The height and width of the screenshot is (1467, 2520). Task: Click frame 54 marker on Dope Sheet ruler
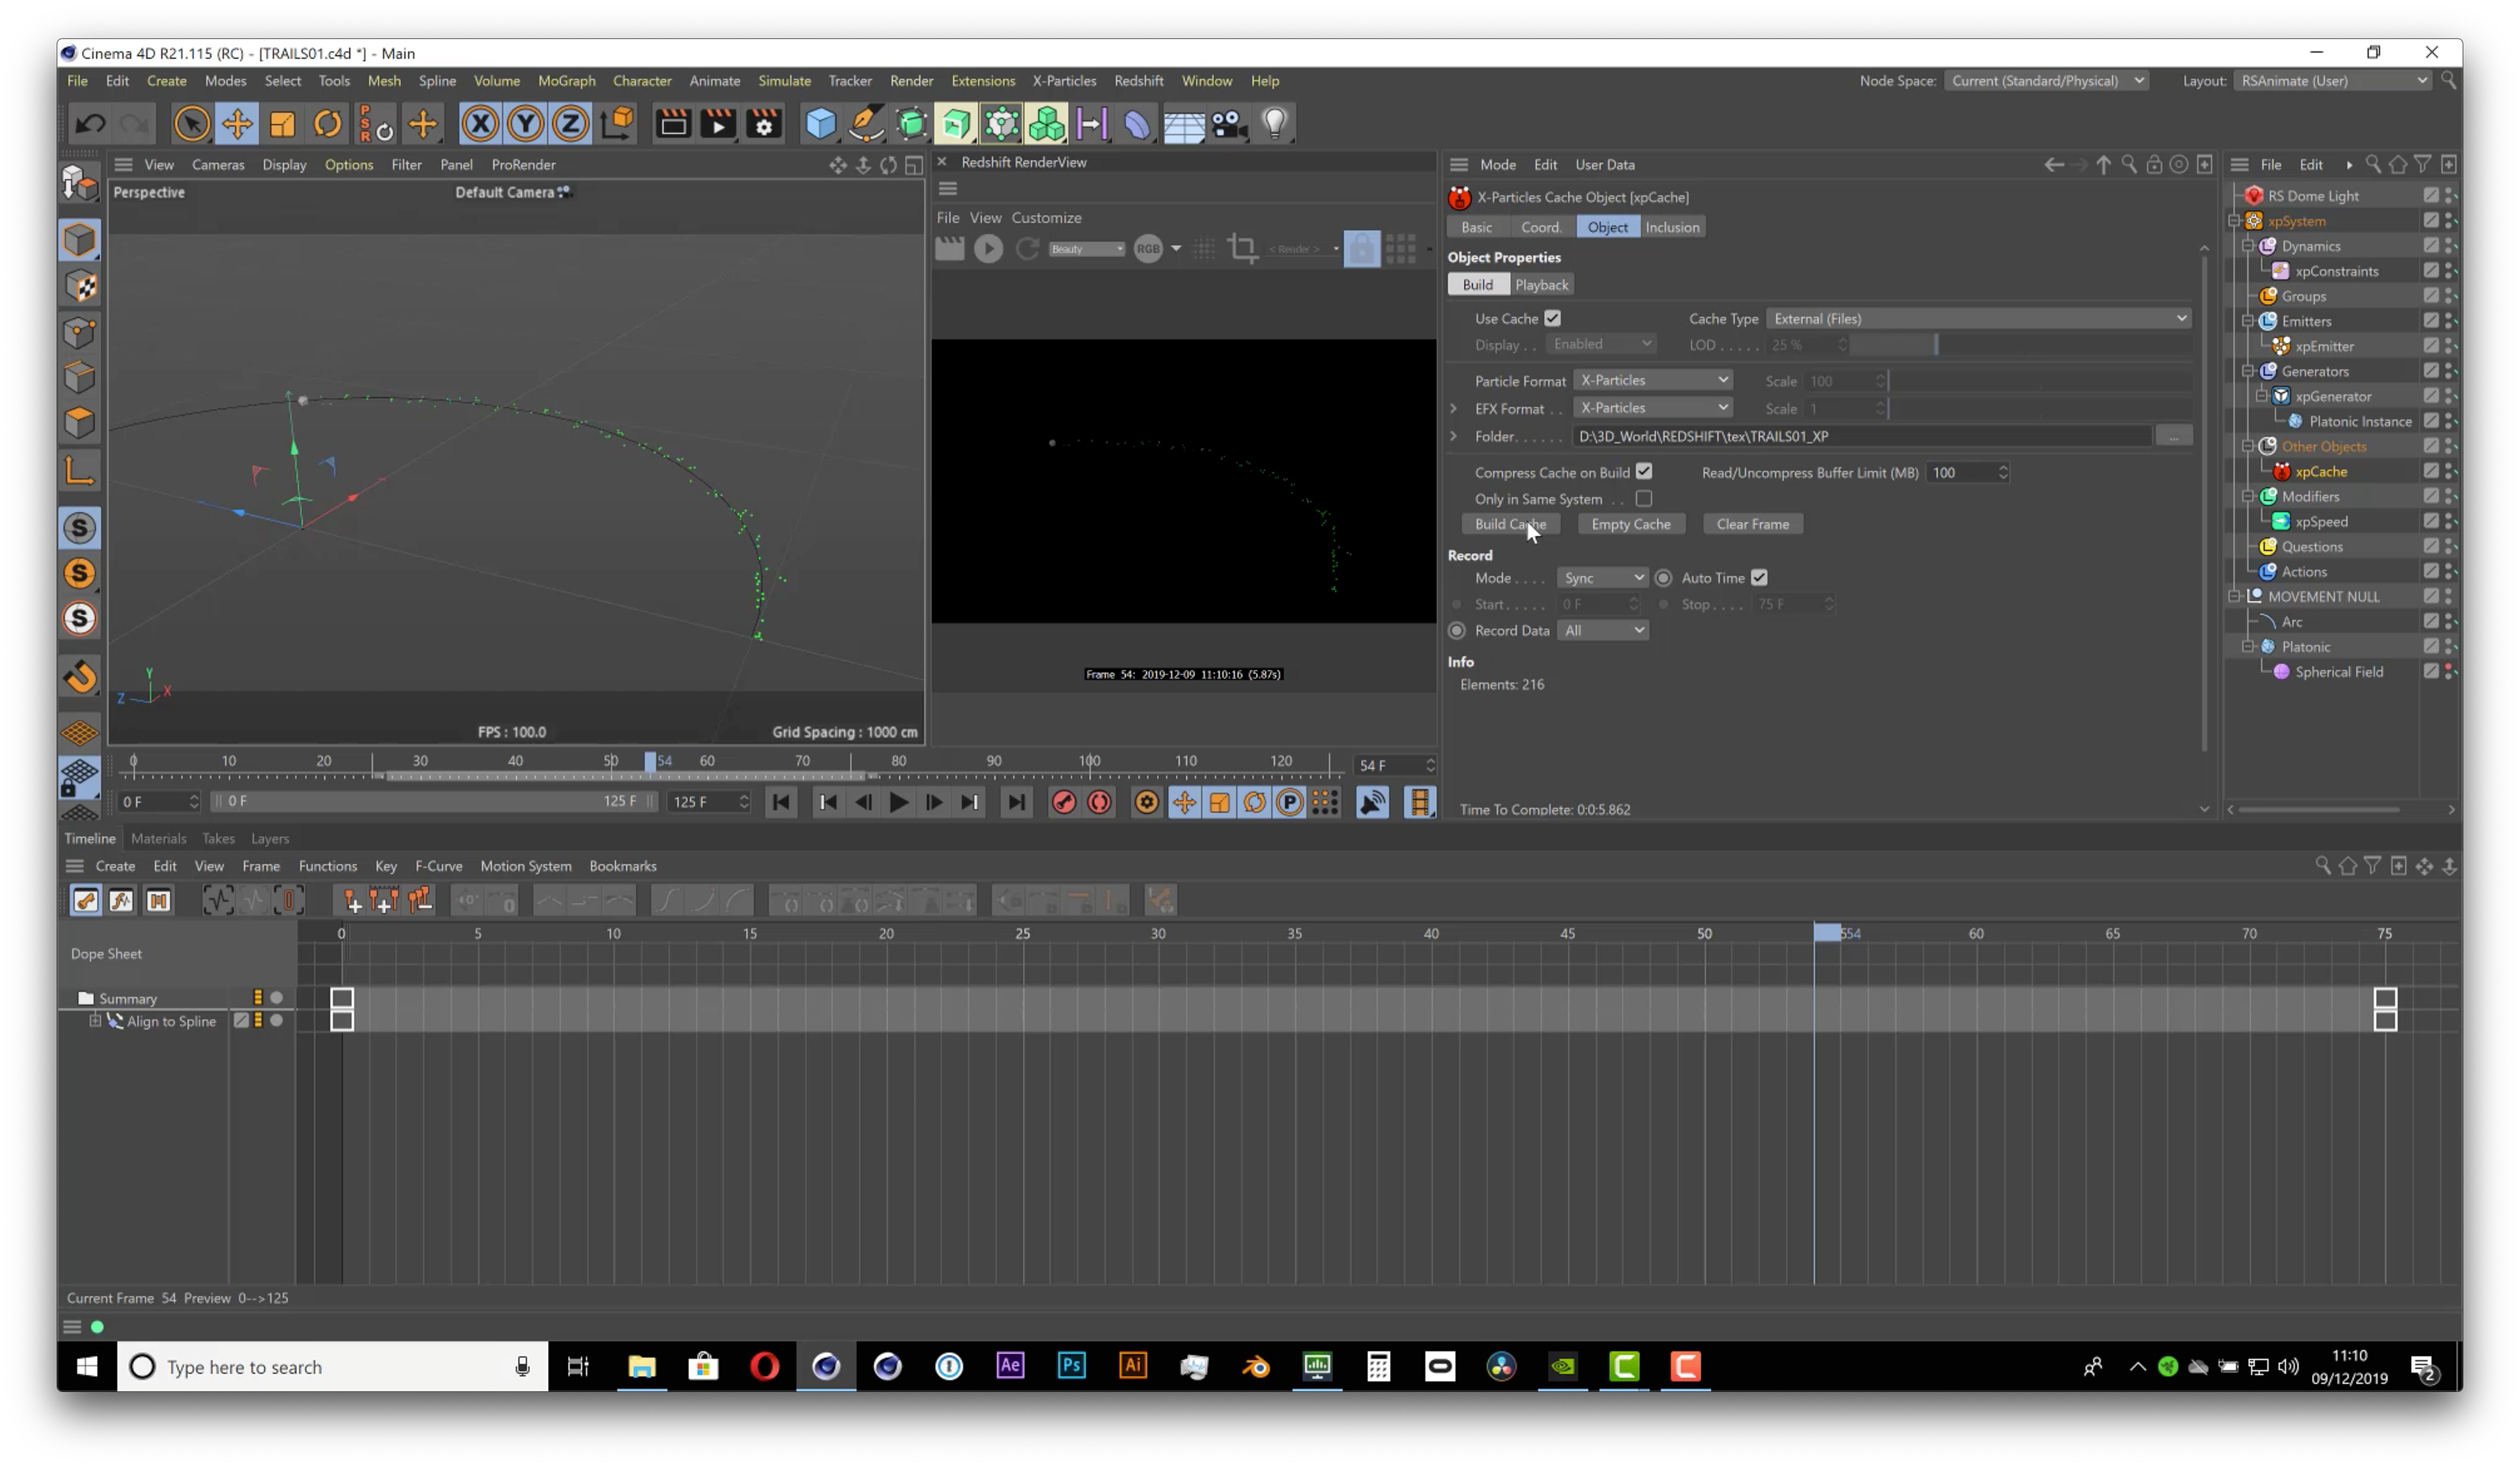tap(1827, 933)
